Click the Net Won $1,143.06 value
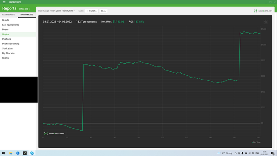 118,22
